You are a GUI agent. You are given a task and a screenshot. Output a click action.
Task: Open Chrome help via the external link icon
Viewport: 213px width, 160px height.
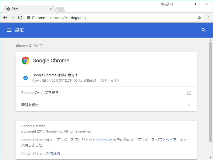pyautogui.click(x=189, y=93)
